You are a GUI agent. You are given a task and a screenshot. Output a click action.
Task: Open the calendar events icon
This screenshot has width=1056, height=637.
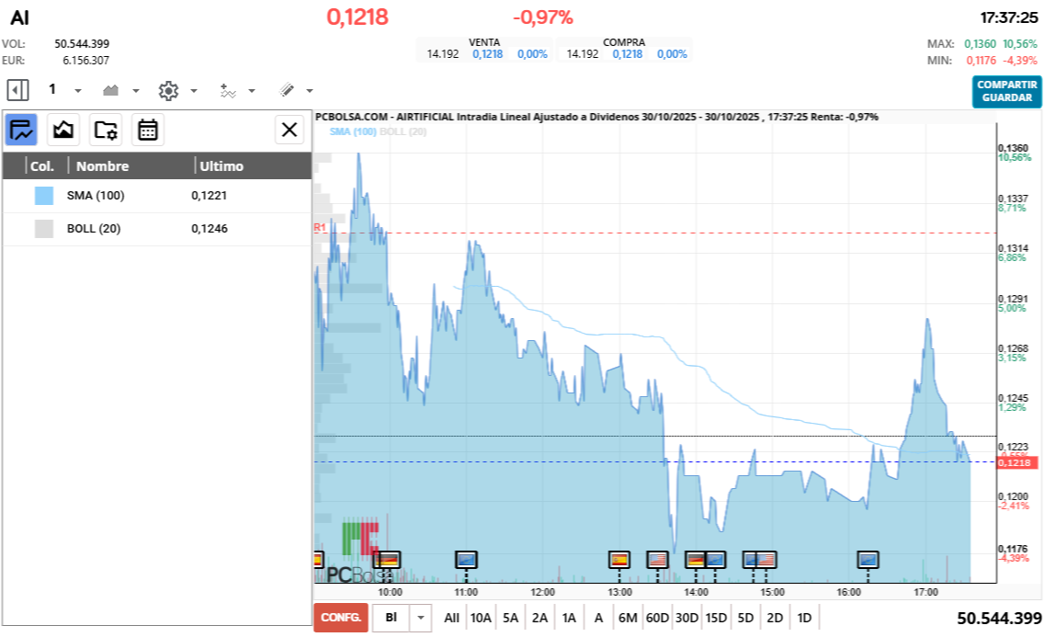147,131
